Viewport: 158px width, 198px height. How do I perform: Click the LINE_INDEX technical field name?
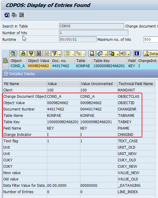point(128,192)
